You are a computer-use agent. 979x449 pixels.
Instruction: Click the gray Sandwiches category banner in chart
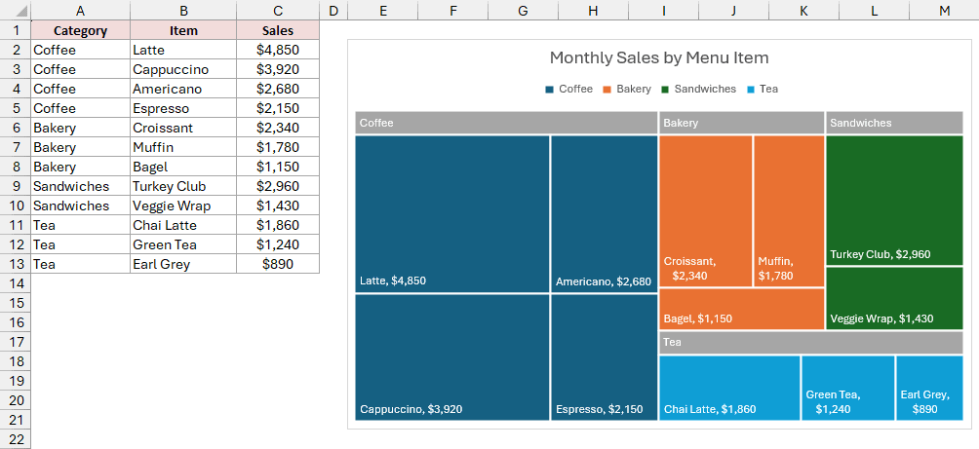[x=894, y=123]
